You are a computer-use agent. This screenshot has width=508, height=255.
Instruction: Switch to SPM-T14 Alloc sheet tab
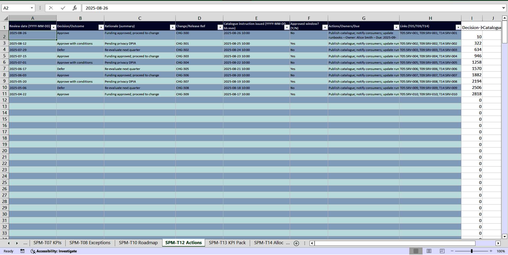coord(269,243)
